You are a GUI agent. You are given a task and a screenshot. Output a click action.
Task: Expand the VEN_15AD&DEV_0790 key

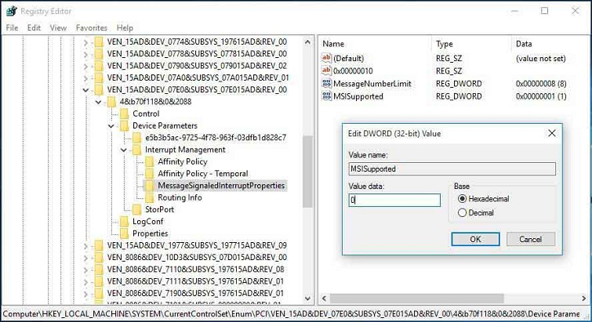point(85,67)
